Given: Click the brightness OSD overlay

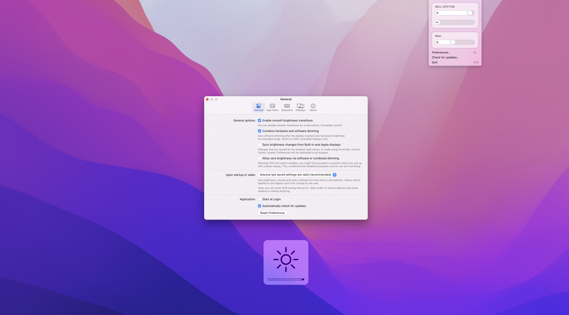Looking at the screenshot, I should (286, 262).
